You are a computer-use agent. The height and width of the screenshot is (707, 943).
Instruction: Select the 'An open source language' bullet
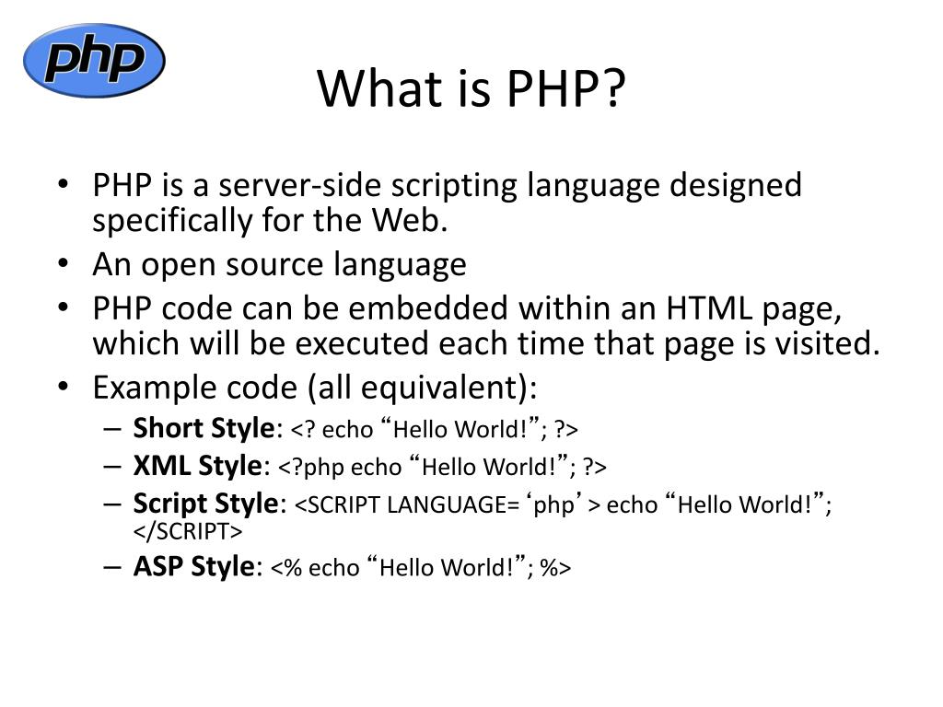pyautogui.click(x=279, y=264)
